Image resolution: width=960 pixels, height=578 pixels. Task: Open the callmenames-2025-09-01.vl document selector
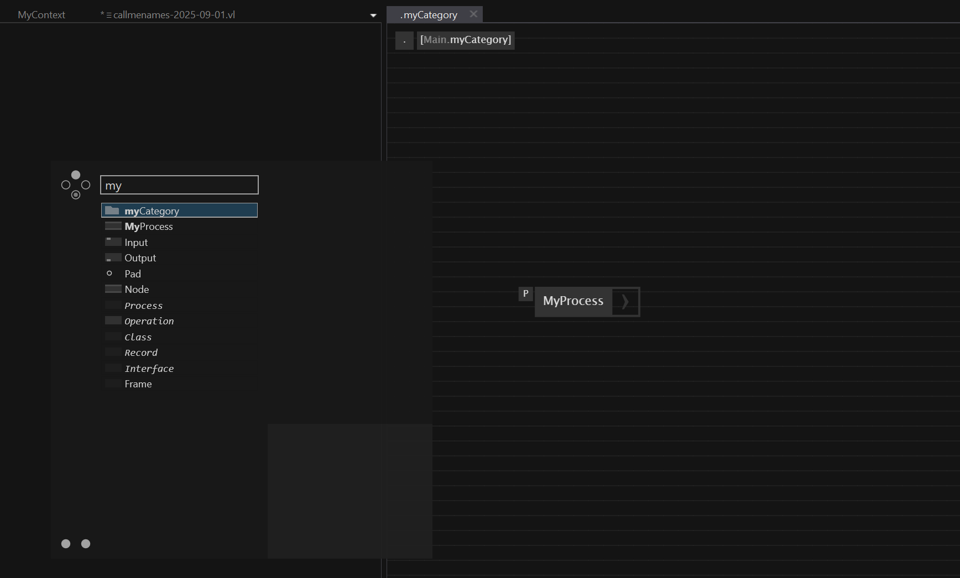[174, 15]
